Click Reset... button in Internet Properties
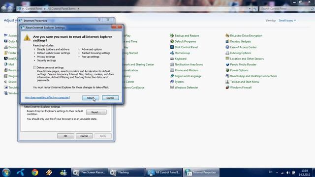315x177 pixels. pyautogui.click(x=96, y=112)
